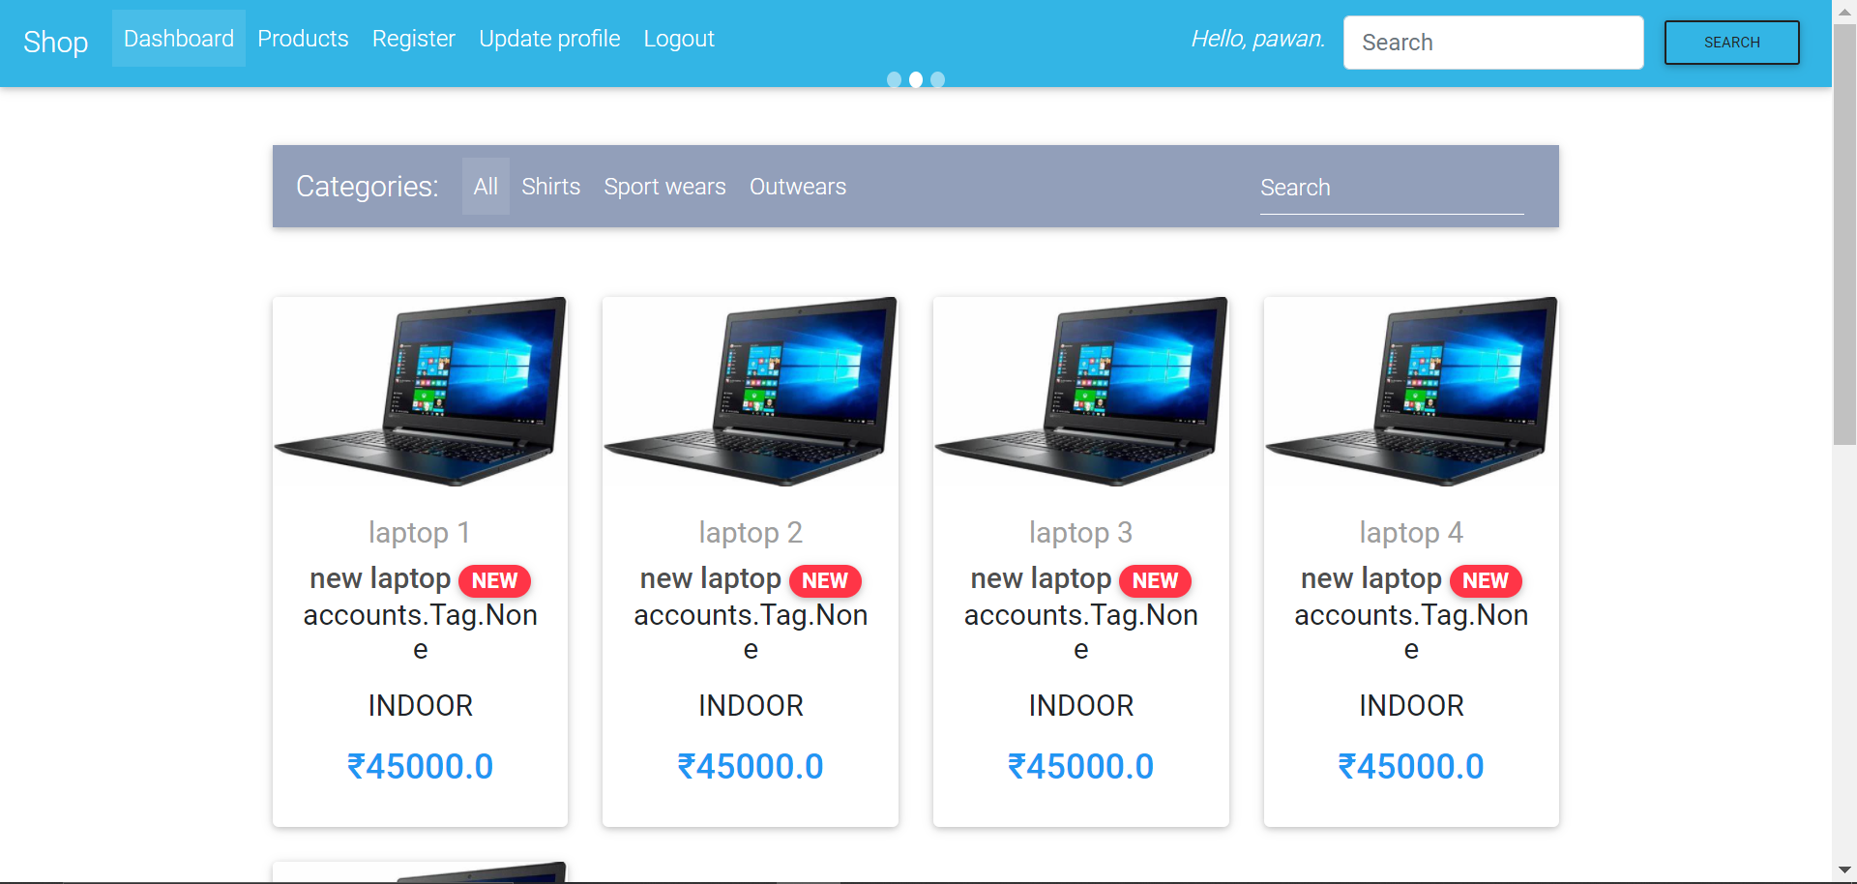
Task: Select the middle carousel indicator dot
Action: pos(916,79)
